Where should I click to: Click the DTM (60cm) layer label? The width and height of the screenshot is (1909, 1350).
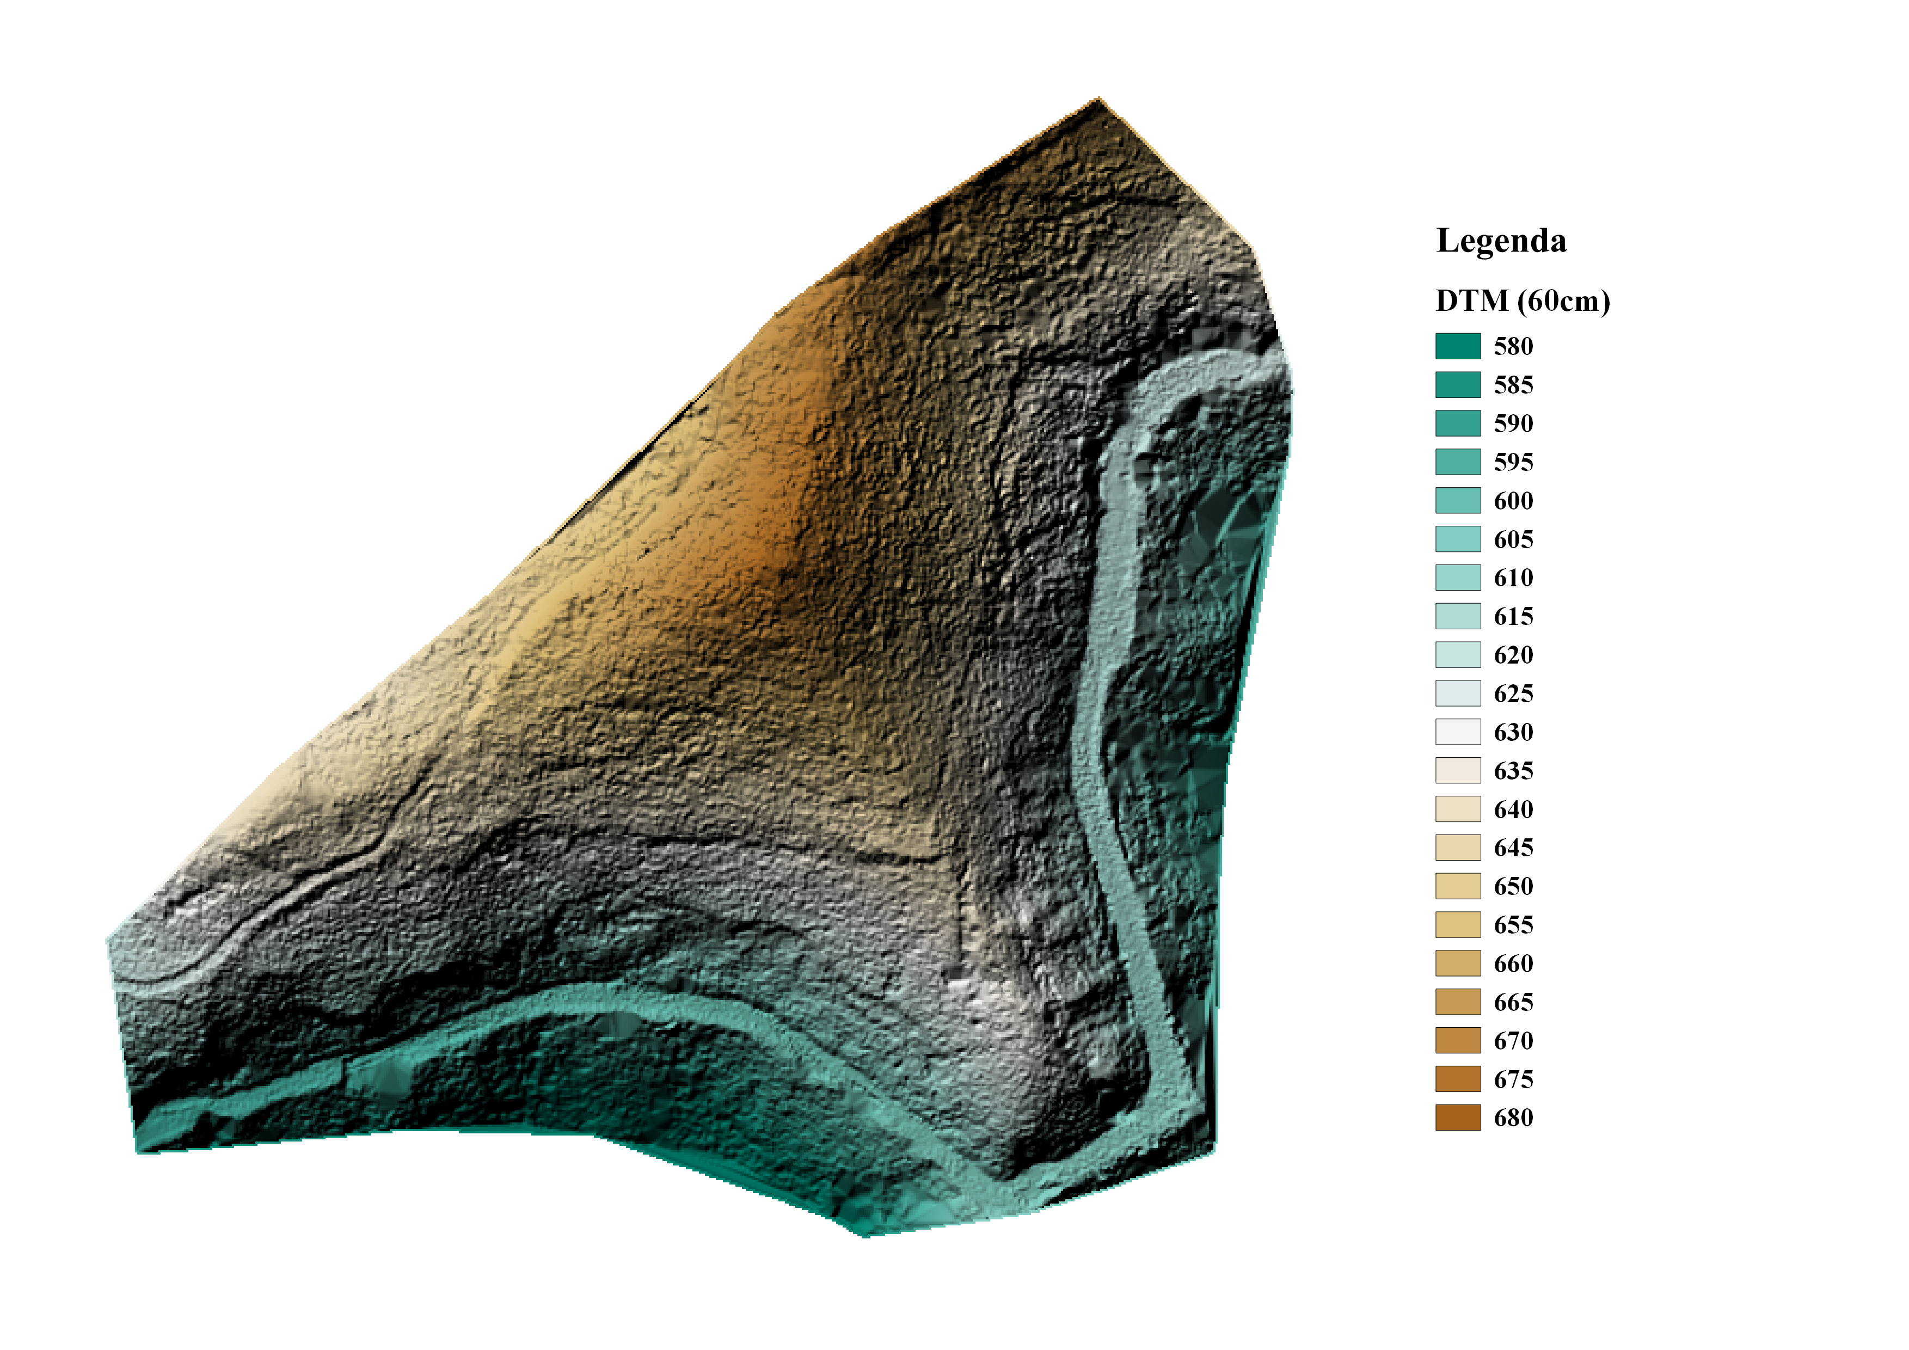1523,301
